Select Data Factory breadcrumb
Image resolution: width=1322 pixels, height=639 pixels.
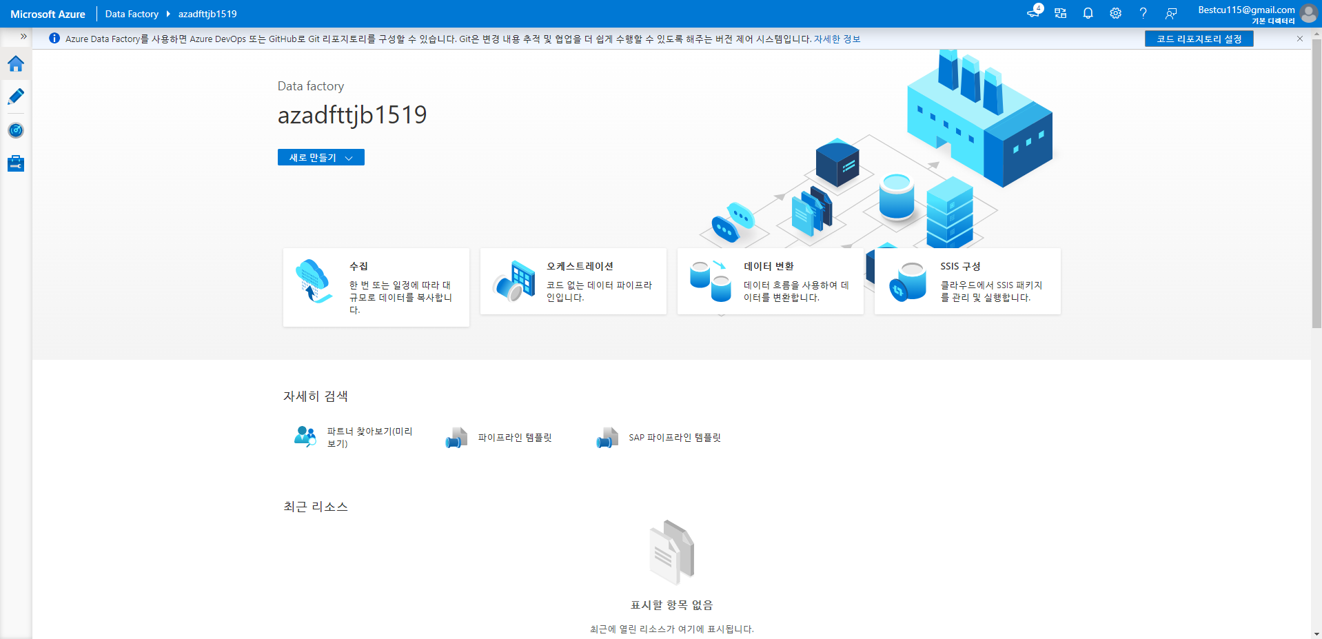tap(132, 14)
